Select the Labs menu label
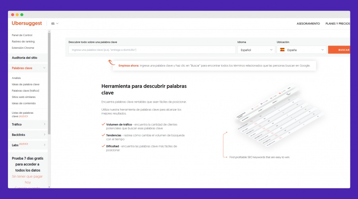358x199 pixels. click(15, 145)
